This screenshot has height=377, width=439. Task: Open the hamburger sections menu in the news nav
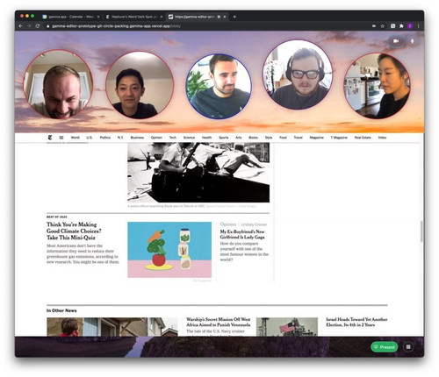coord(61,138)
